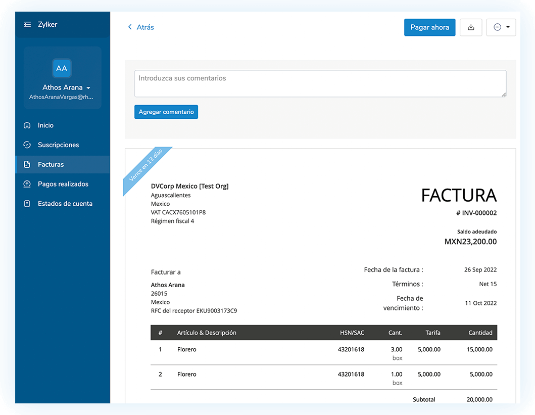Download the invoice using the download icon
The height and width of the screenshot is (415, 535).
[x=471, y=27]
